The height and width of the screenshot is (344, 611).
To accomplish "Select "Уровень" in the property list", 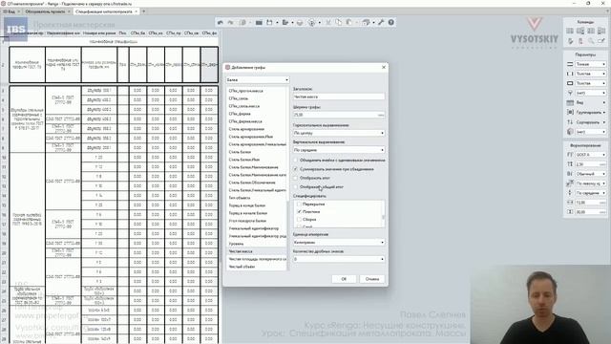I will tap(257, 244).
